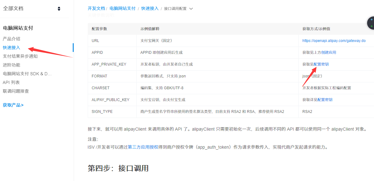Go to 支付结果异步通知 sidebar item
374x181 pixels.
pyautogui.click(x=20, y=56)
